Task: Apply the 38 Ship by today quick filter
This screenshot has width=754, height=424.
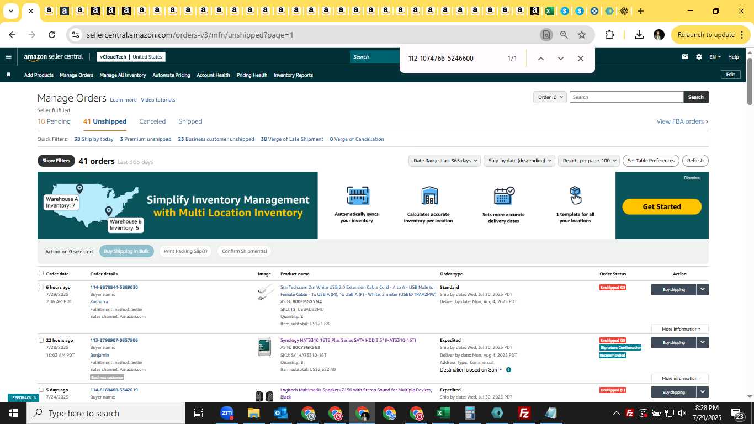Action: pos(94,139)
